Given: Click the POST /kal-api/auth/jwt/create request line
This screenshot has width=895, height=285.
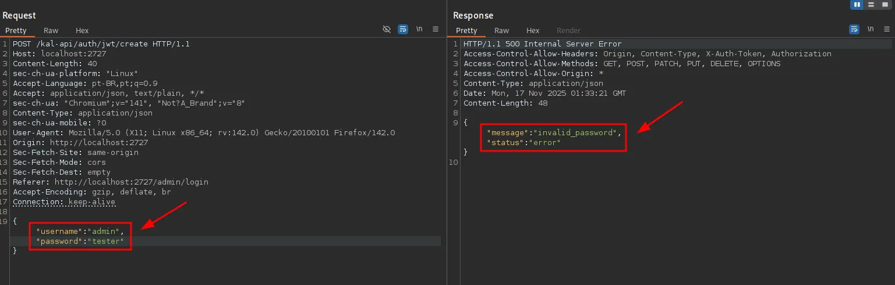Looking at the screenshot, I should pyautogui.click(x=101, y=44).
